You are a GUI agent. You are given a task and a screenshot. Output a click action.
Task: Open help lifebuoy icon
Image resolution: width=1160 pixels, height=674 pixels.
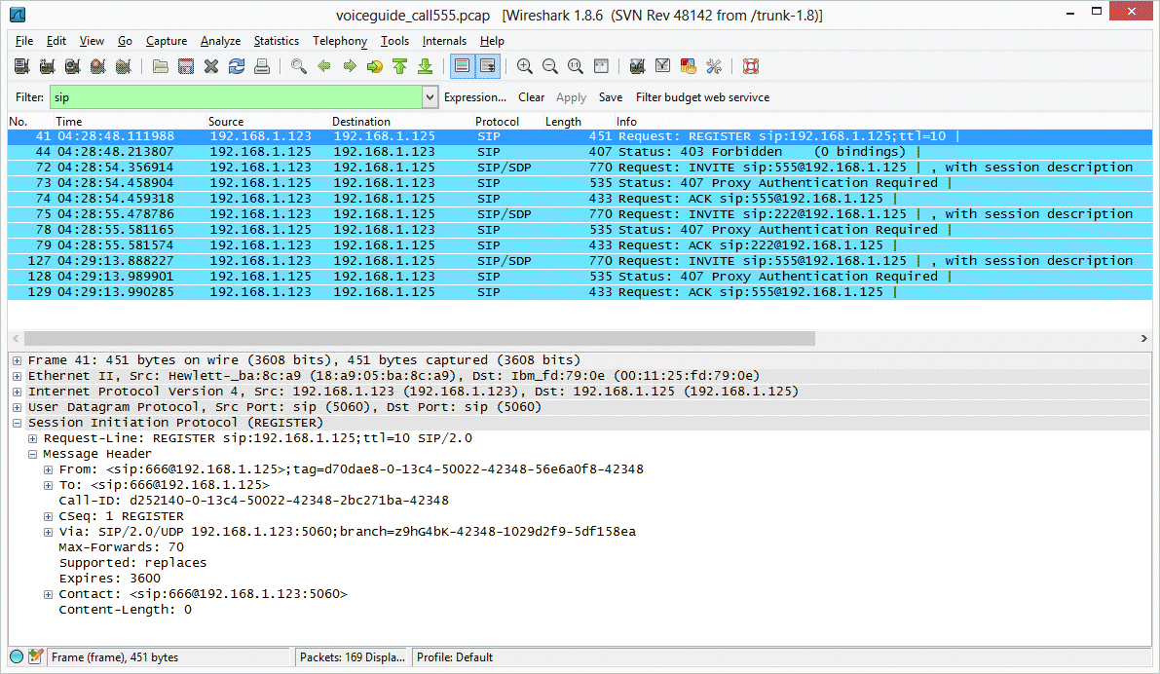point(751,66)
